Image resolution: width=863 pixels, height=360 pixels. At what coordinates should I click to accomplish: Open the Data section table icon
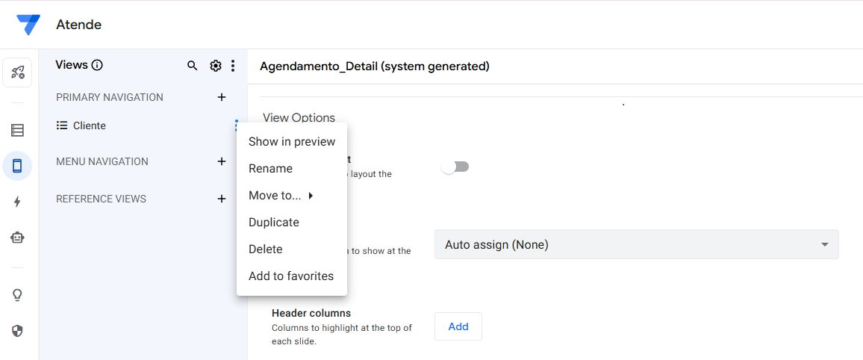click(17, 131)
